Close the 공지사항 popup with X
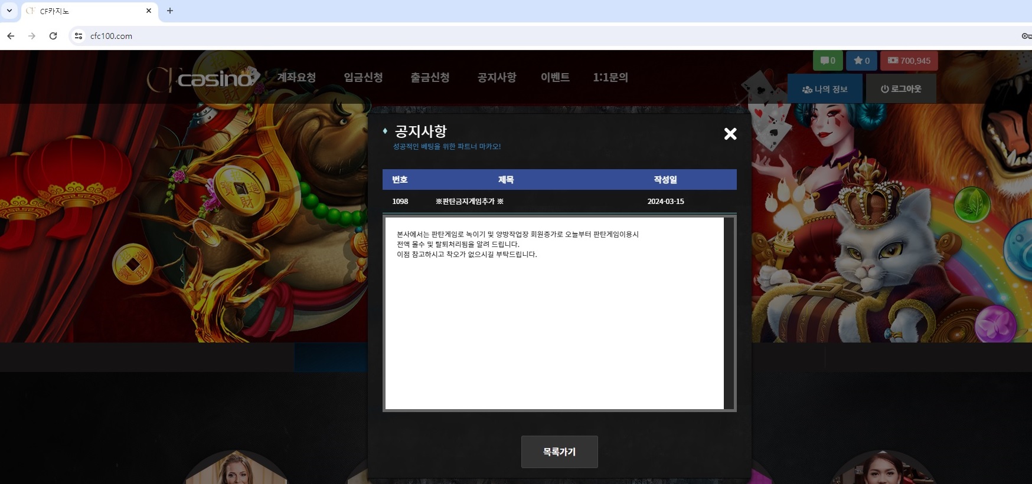Image resolution: width=1032 pixels, height=484 pixels. 730,134
